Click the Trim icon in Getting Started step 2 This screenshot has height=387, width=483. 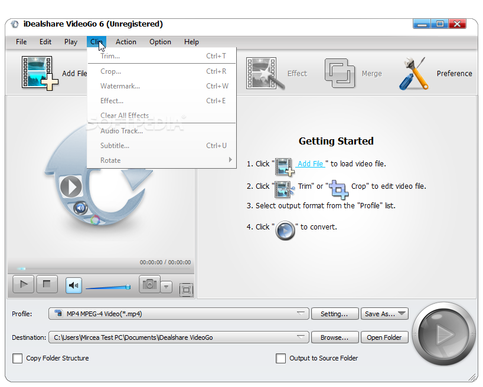pyautogui.click(x=285, y=189)
